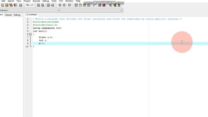Click the Unindent toolbar icon

click(64, 5)
